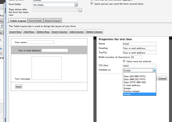172x122 pixels.
Task: Select 'Positive integer' validation option
Action: (x=132, y=91)
